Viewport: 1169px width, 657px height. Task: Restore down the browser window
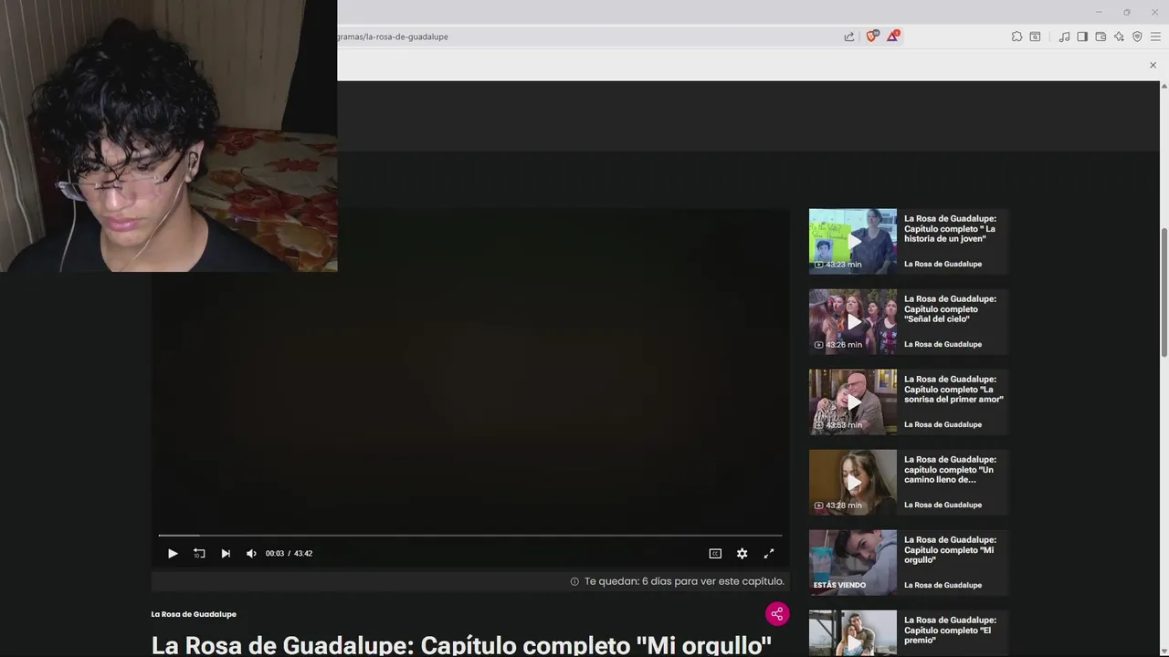pos(1126,12)
